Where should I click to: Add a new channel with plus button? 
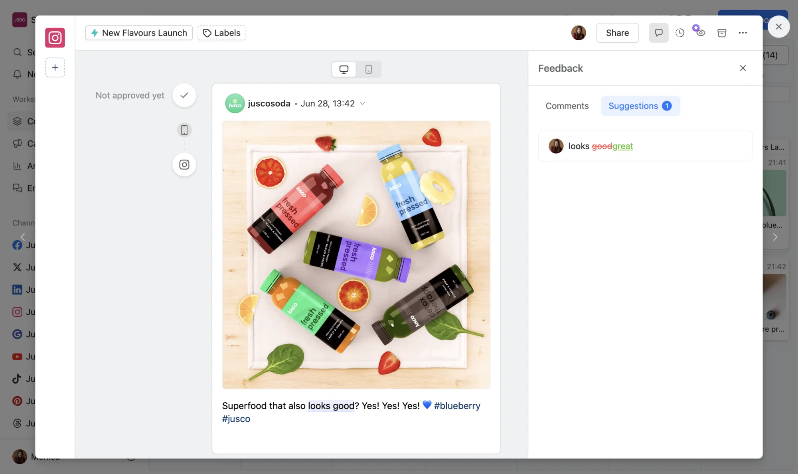[55, 67]
